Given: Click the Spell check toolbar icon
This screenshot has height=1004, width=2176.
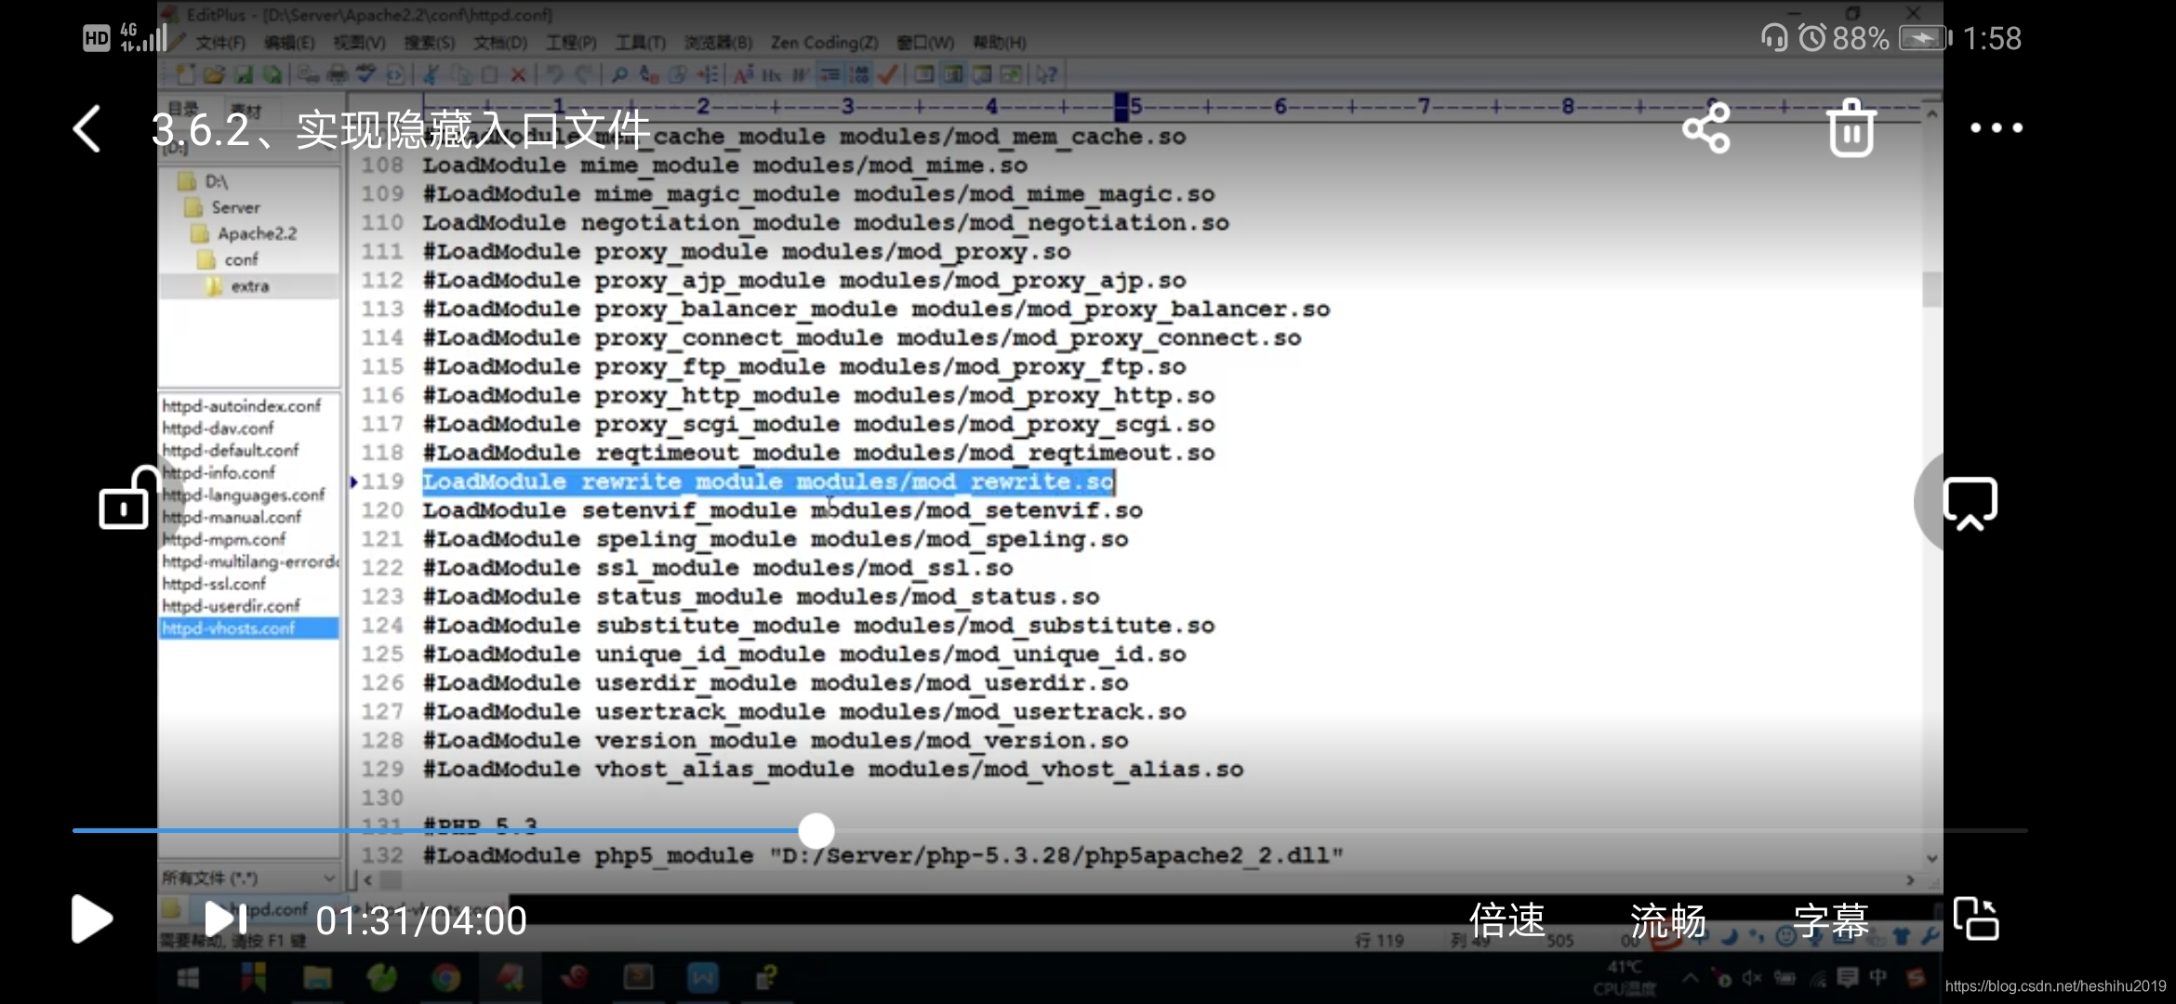Looking at the screenshot, I should click(365, 74).
